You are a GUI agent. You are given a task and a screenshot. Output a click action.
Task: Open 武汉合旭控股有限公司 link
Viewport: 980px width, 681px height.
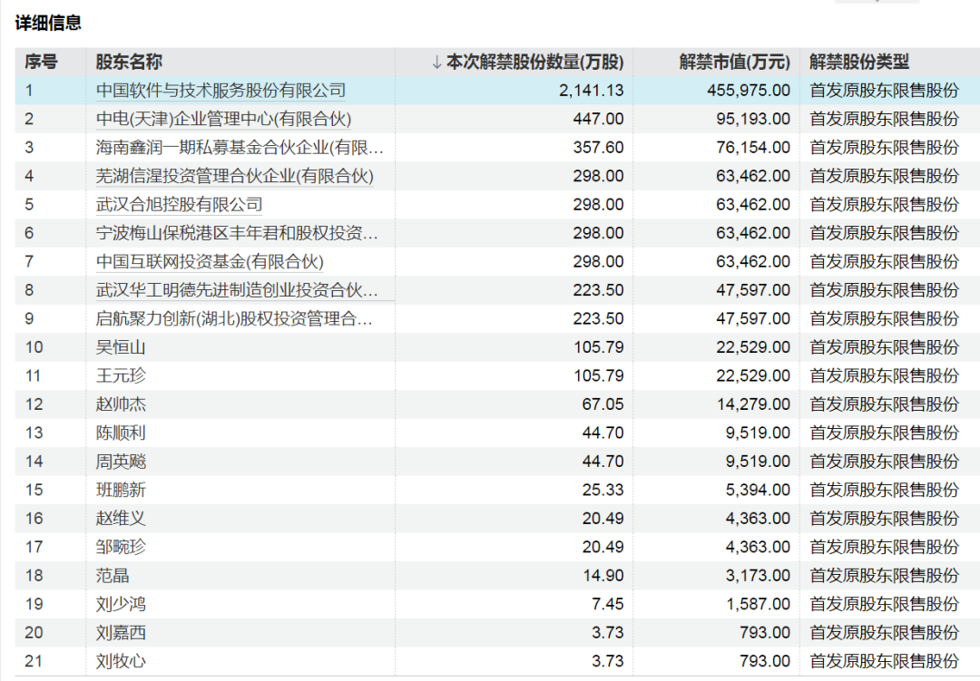pyautogui.click(x=180, y=205)
